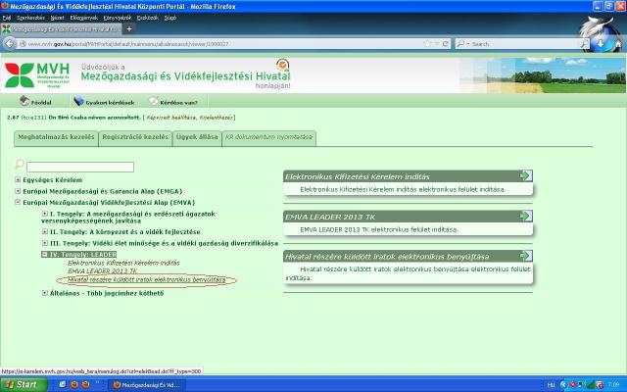Viewport: 627px width, 392px height.
Task: Click the Kérdése van? link text
Action: click(178, 102)
